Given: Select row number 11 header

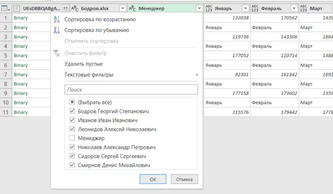Looking at the screenshot, I should pos(6,112).
